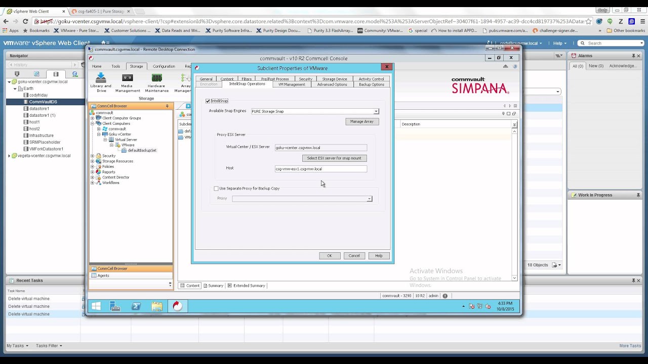
Task: Click the status bar alert icon
Action: pos(445,296)
